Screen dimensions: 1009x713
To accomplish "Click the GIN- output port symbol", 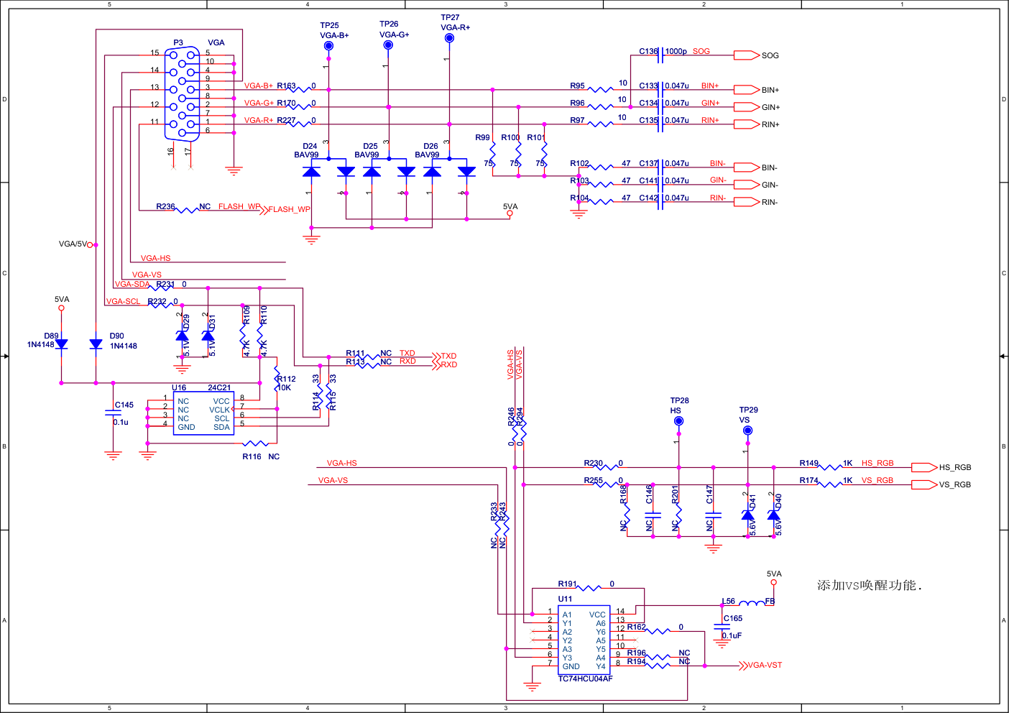I will click(x=747, y=185).
